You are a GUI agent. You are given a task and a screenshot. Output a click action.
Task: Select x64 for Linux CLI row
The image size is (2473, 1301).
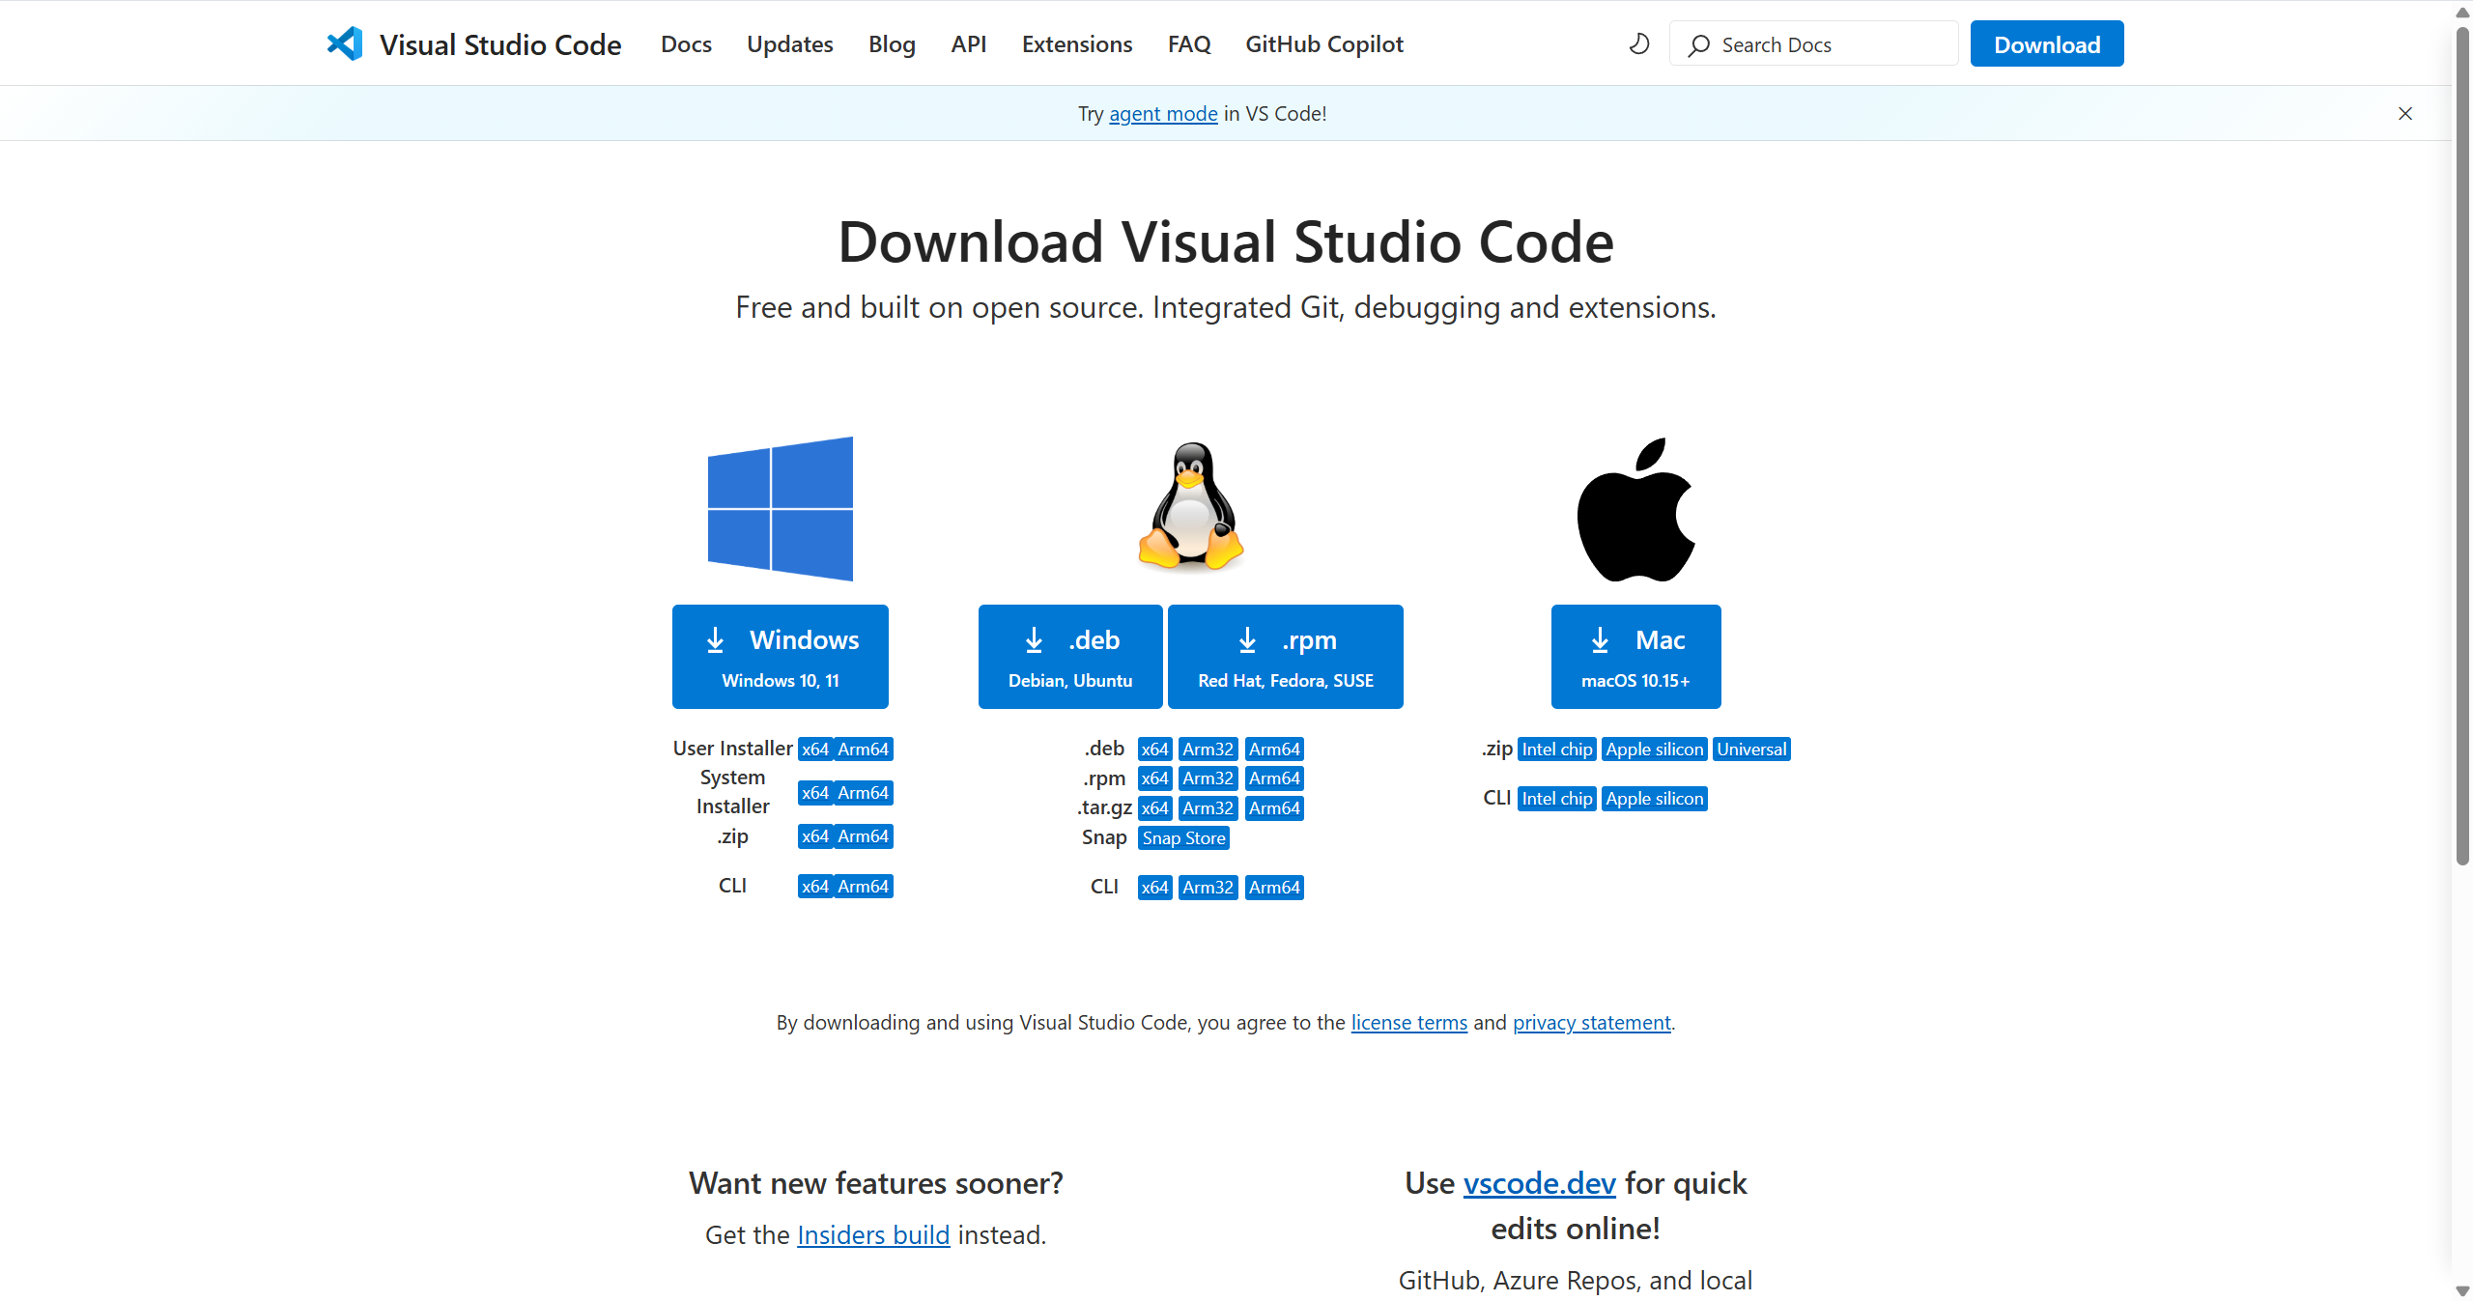pos(1155,888)
